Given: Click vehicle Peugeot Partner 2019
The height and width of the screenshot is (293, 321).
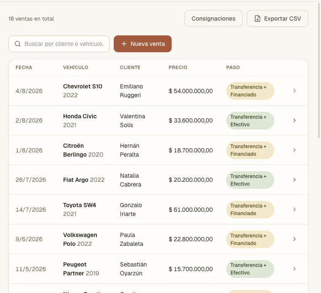Looking at the screenshot, I should pyautogui.click(x=81, y=269).
